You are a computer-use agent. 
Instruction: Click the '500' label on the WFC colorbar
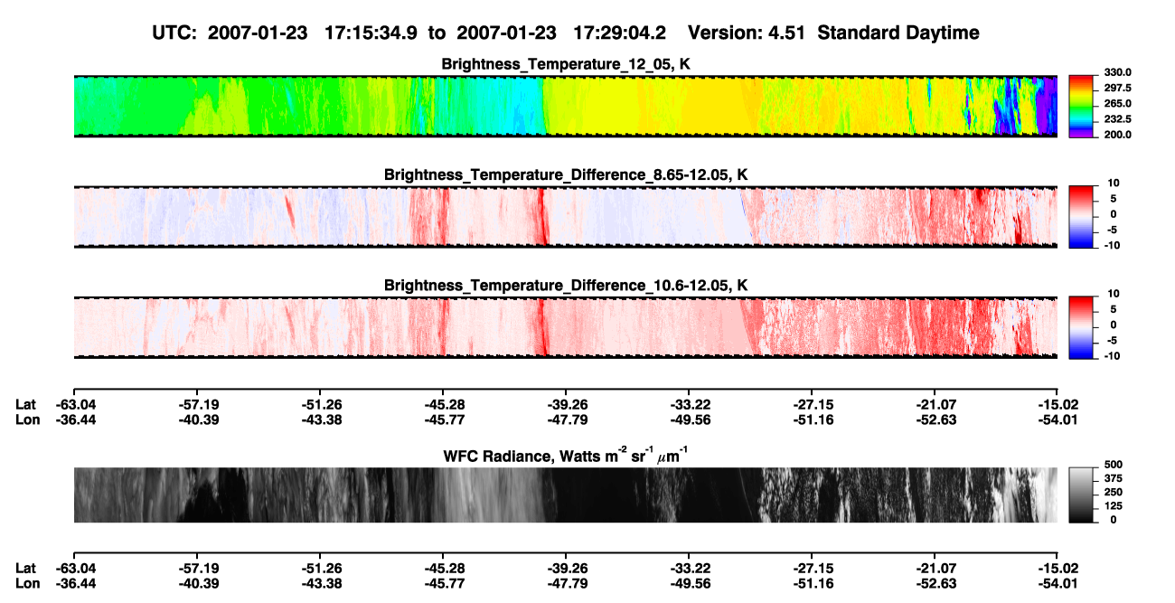(1113, 464)
